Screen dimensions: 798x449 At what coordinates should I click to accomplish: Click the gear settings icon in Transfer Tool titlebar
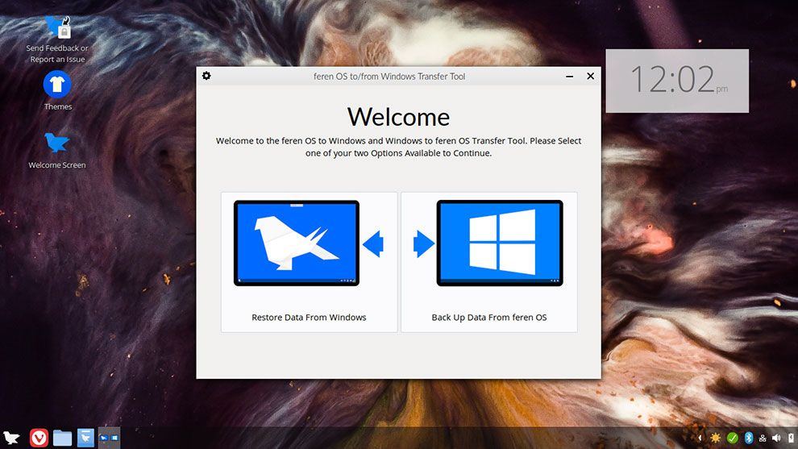[x=206, y=76]
